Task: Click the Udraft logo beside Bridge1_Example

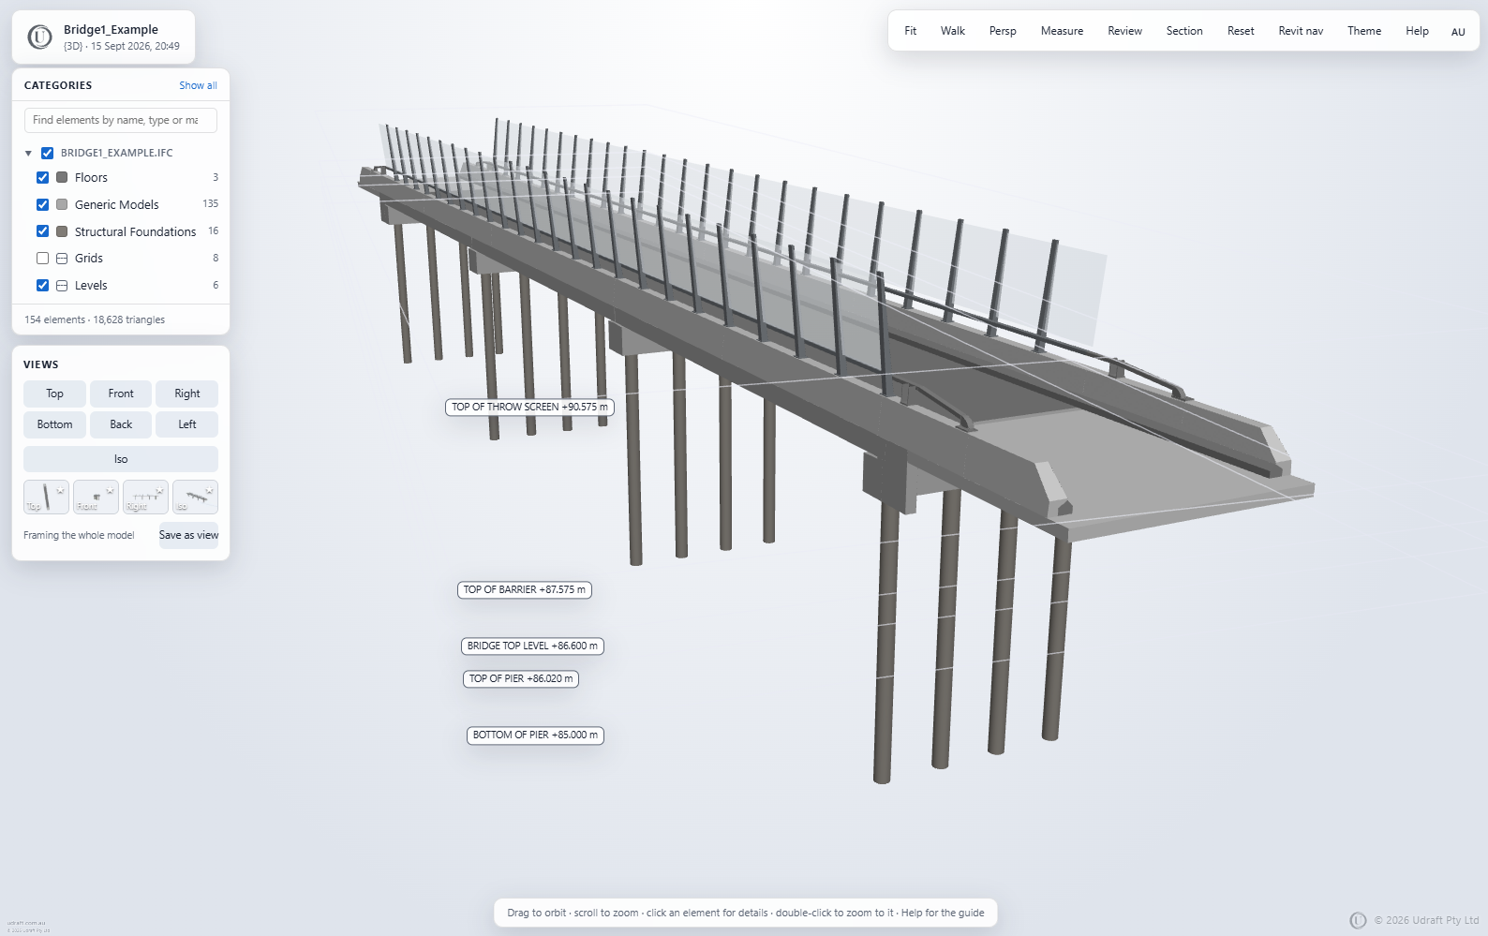Action: (39, 37)
